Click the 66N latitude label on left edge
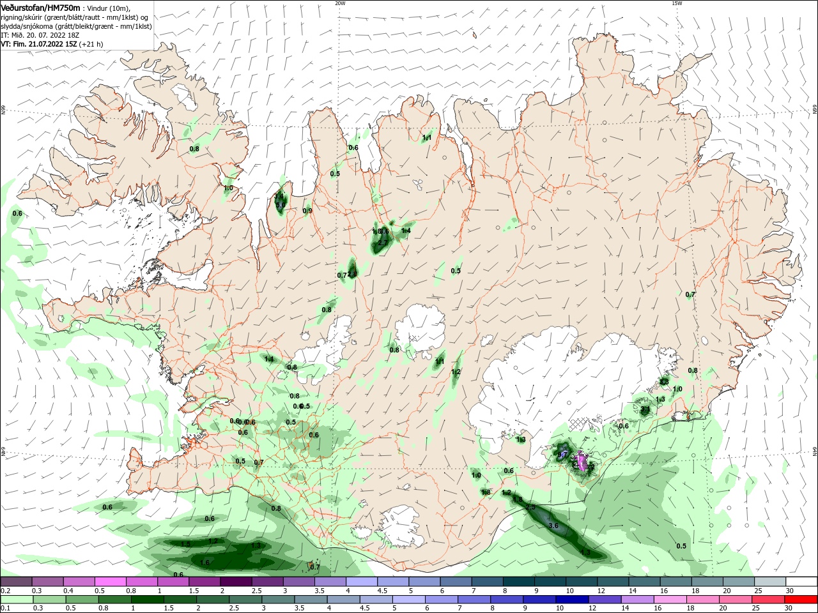 click(3, 110)
